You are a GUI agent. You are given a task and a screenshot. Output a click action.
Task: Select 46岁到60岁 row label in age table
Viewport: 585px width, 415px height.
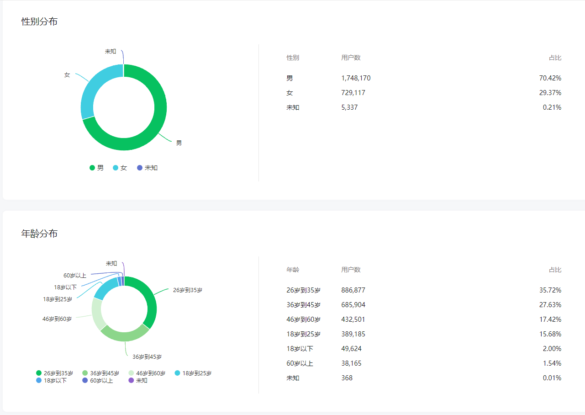point(303,319)
